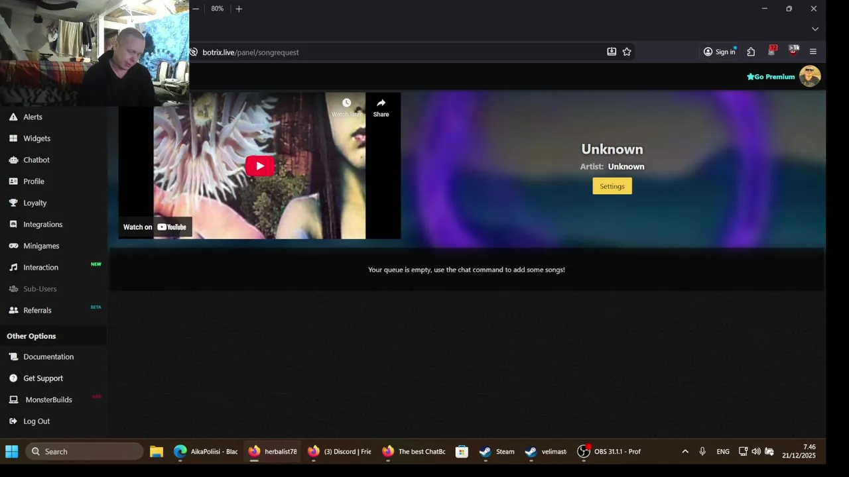The width and height of the screenshot is (849, 477).
Task: Open the Profile page
Action: tap(33, 182)
